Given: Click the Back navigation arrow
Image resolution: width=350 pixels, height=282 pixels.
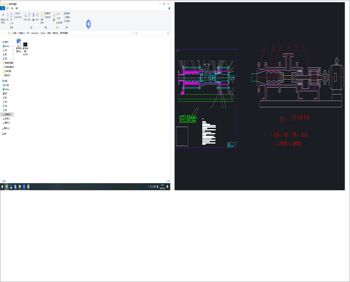Looking at the screenshot, I should click(2, 33).
